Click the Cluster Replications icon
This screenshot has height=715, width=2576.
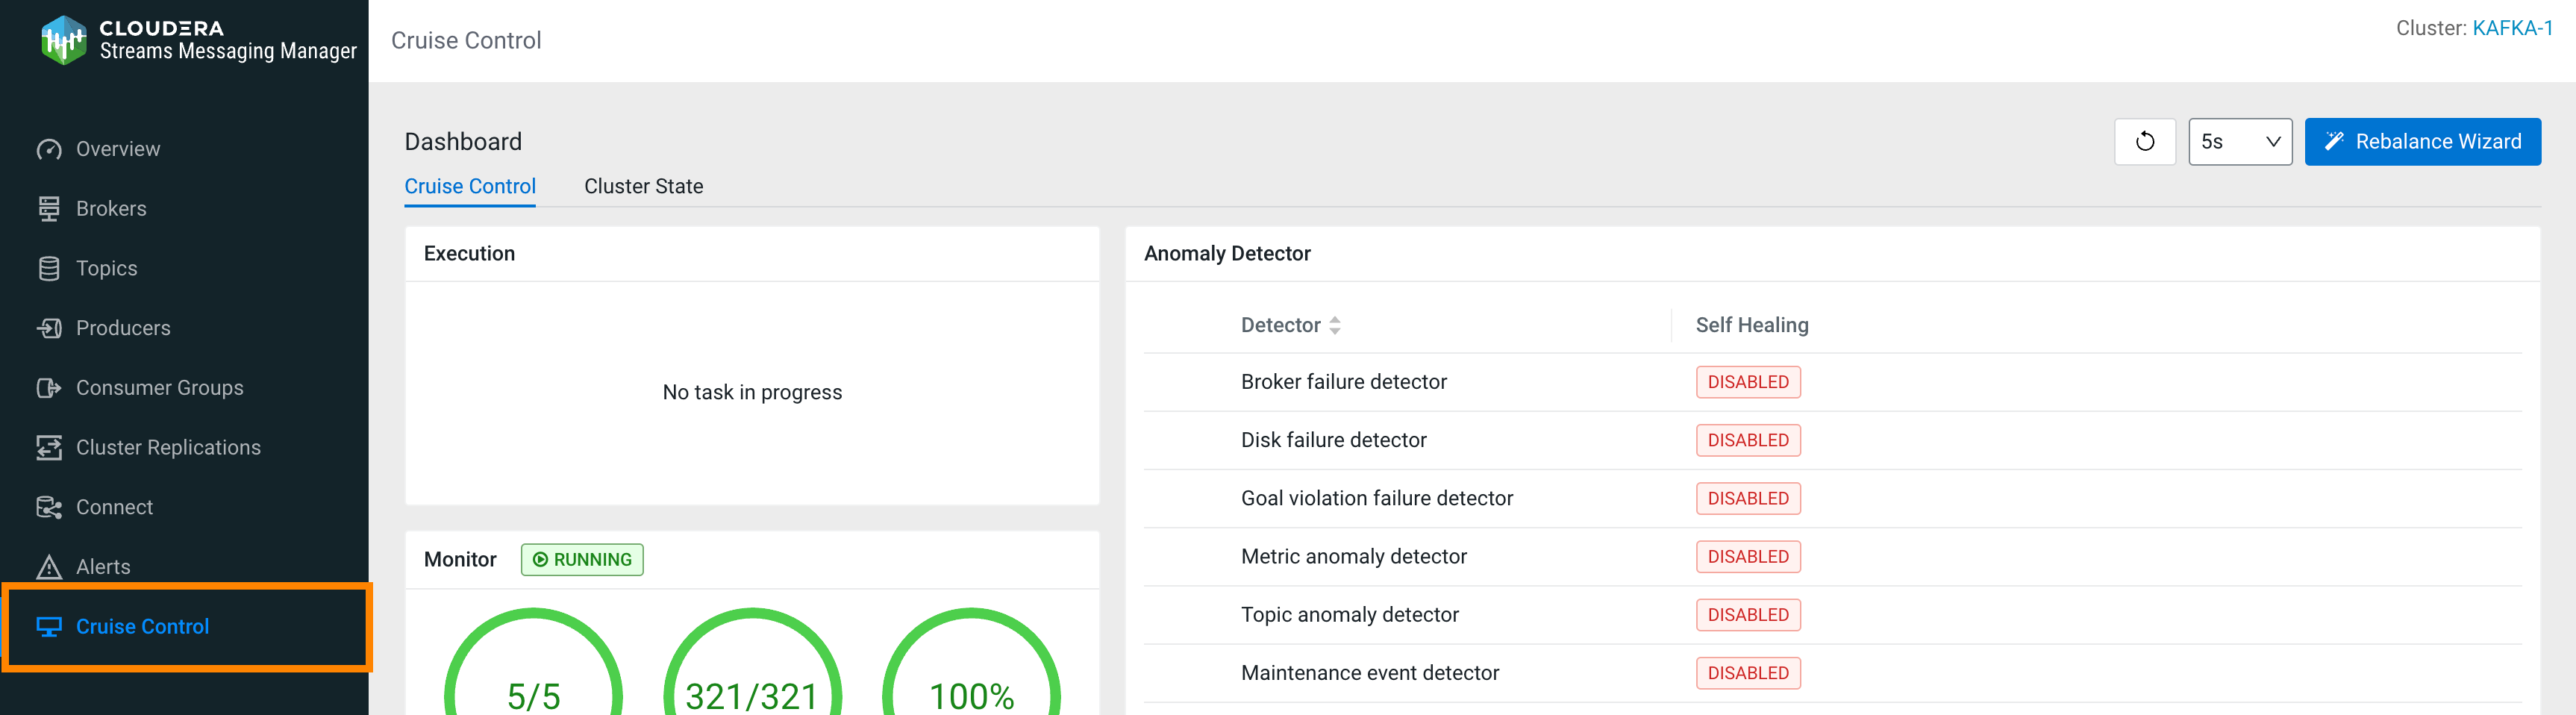(x=49, y=448)
